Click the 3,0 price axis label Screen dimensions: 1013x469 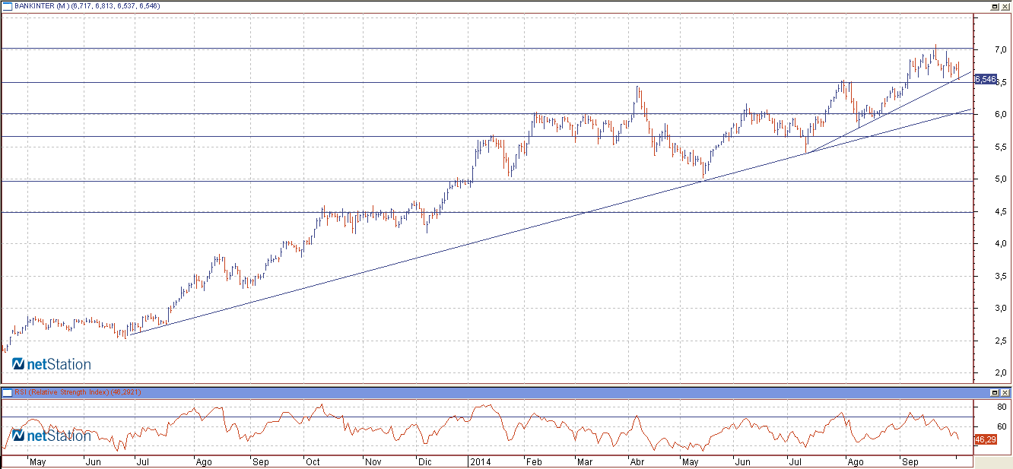tap(1000, 309)
